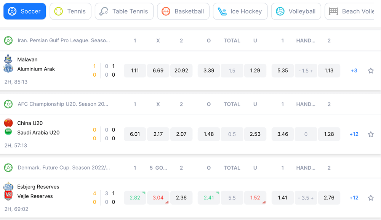Click the Saudi Arabia U20 flag icon
Image resolution: width=381 pixels, height=220 pixels.
tap(8, 132)
